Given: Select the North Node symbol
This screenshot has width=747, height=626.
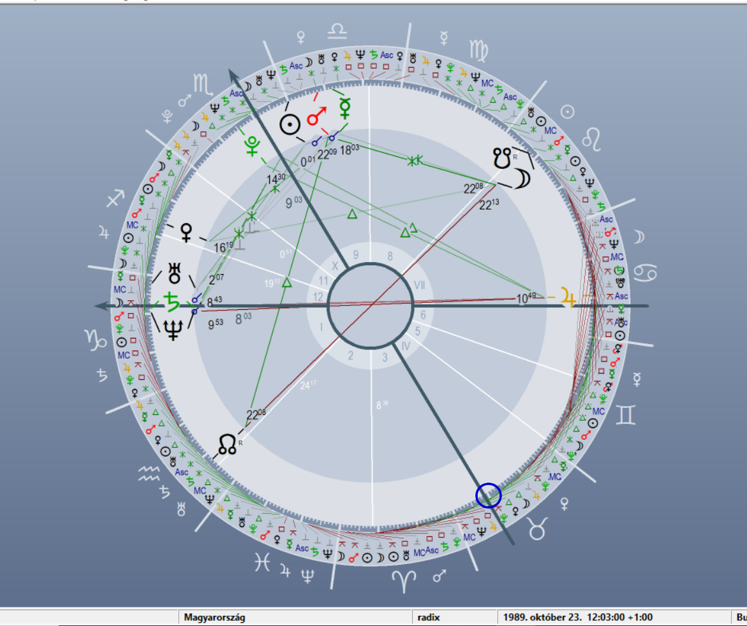Looking at the screenshot, I should pyautogui.click(x=228, y=444).
